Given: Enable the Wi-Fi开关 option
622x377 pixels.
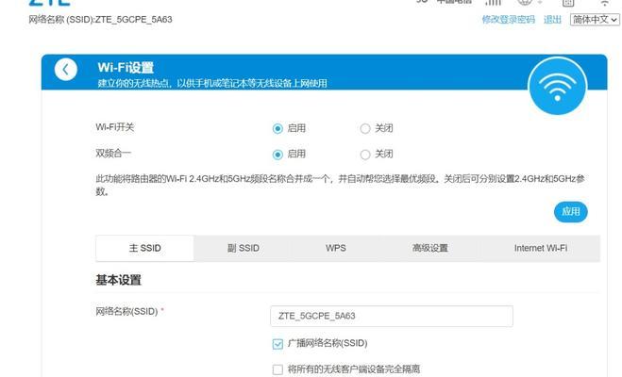Looking at the screenshot, I should point(277,128).
